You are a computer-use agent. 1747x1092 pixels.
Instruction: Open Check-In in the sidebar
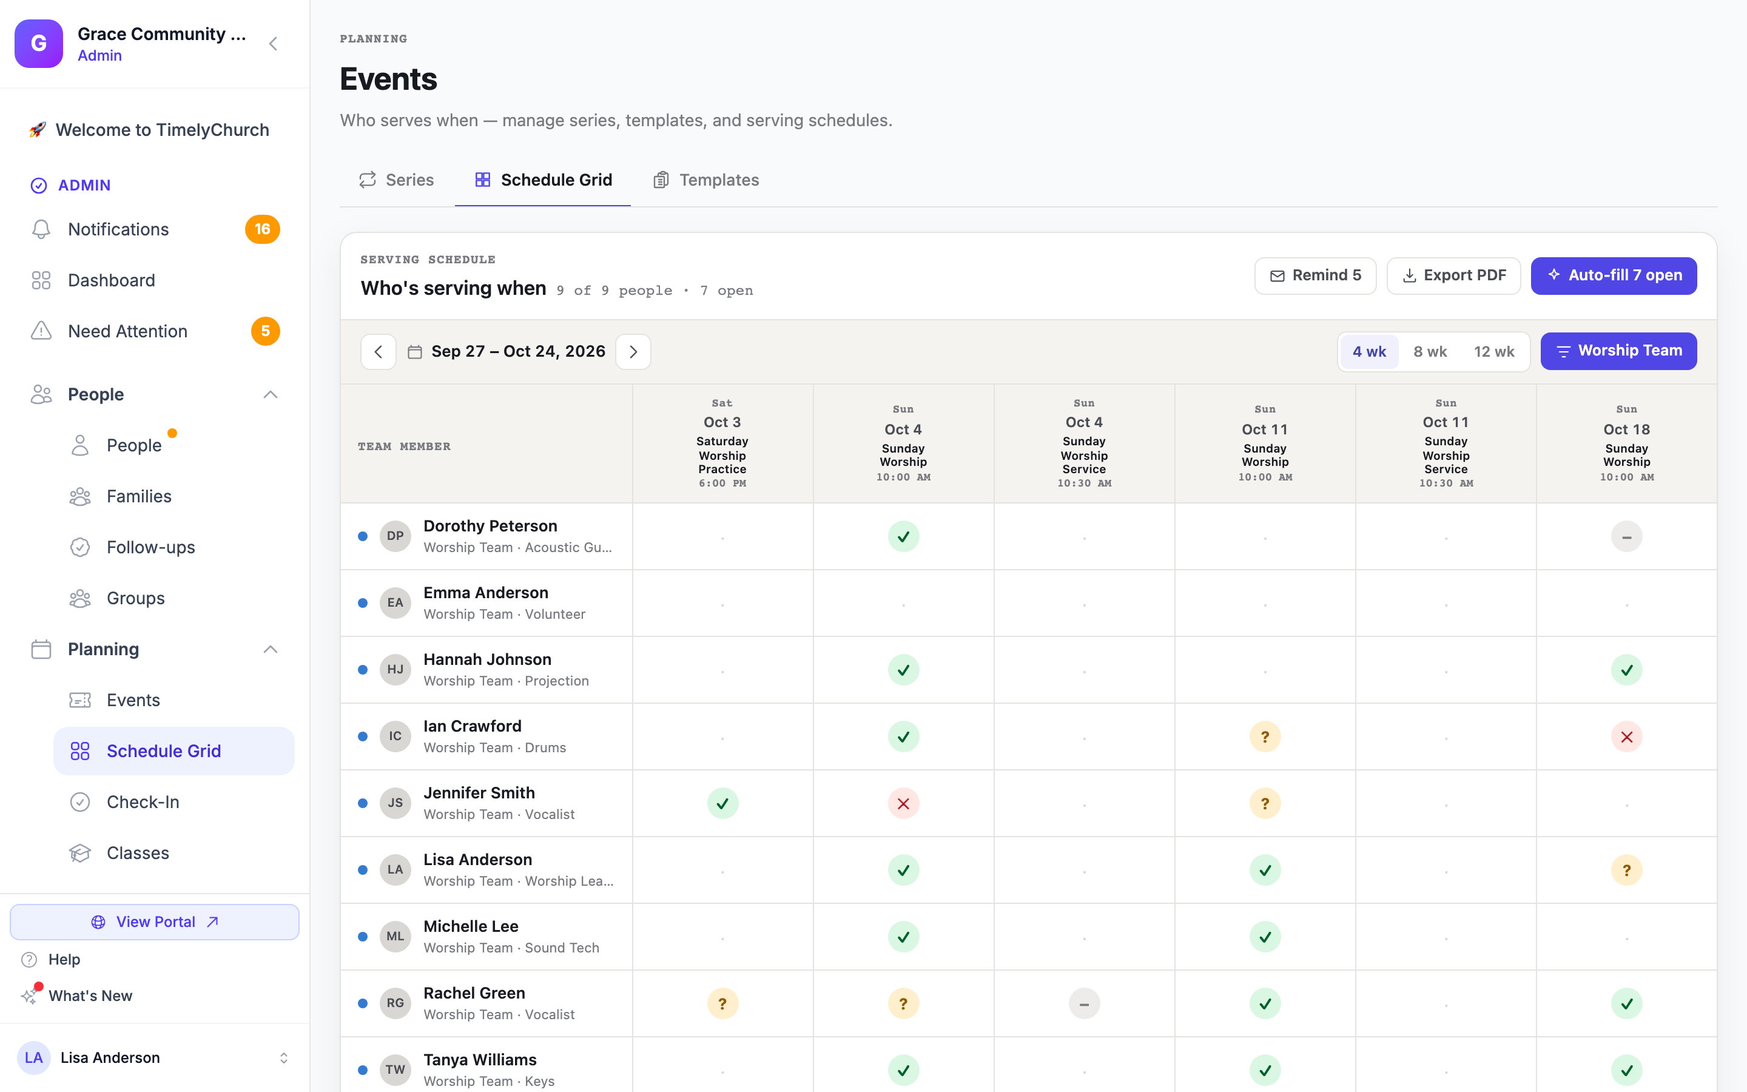[x=173, y=801]
